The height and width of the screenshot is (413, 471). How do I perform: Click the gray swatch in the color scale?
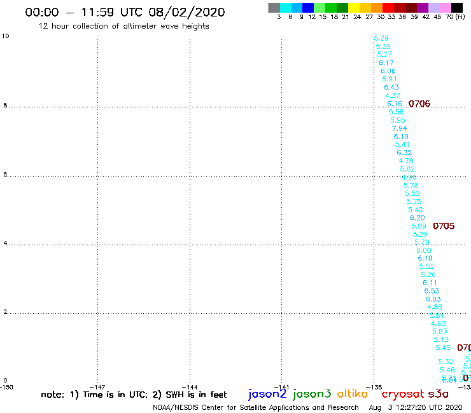point(274,8)
